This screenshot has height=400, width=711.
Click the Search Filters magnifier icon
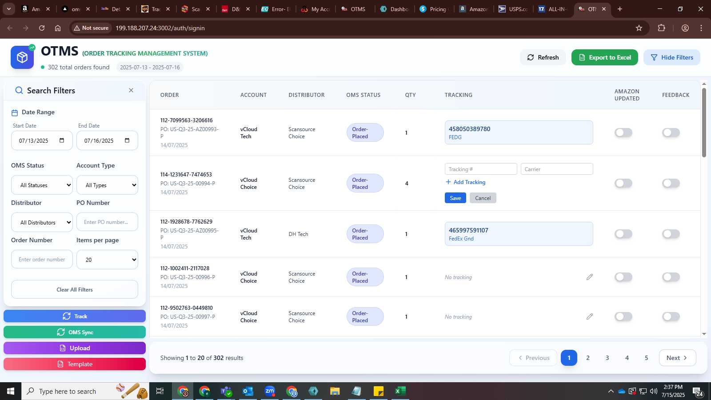click(x=19, y=91)
